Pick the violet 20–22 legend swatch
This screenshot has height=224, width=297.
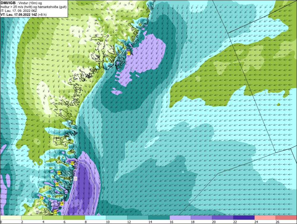223,217
